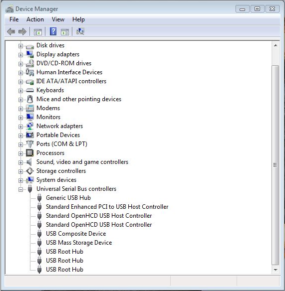Open the File menu
This screenshot has width=285, height=291.
[14, 19]
